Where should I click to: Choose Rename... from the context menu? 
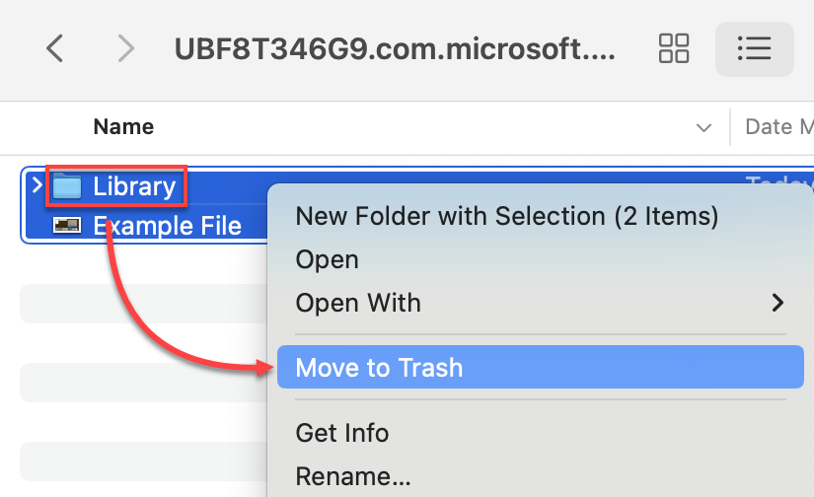352,478
